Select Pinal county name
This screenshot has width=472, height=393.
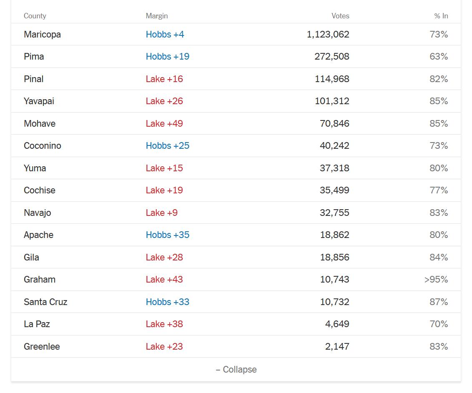click(33, 79)
